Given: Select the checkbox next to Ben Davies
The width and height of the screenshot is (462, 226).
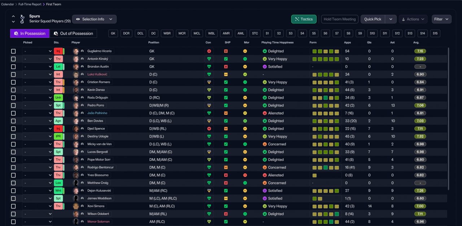Looking at the screenshot, I should tap(13, 121).
